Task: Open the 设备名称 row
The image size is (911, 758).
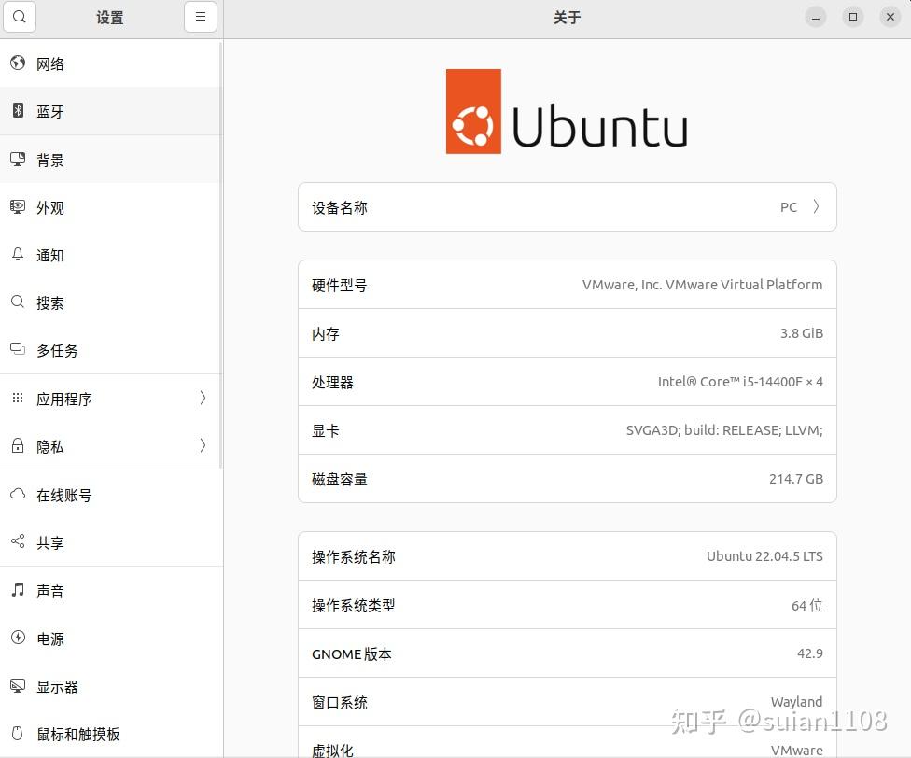Action: (x=568, y=207)
